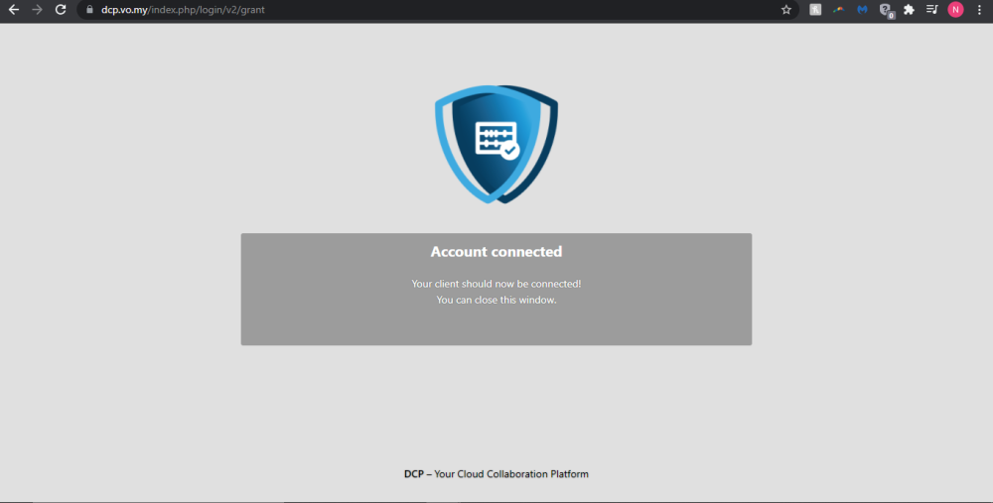Click "Your client should now be connected!" message
The width and height of the screenshot is (993, 503).
point(496,284)
